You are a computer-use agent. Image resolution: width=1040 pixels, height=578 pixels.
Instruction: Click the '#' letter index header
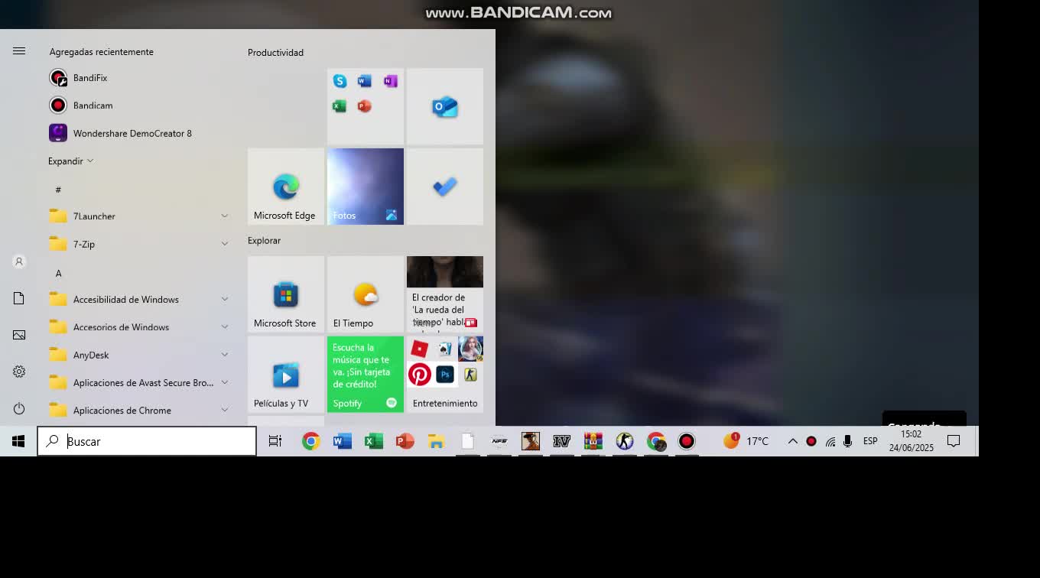(58, 190)
